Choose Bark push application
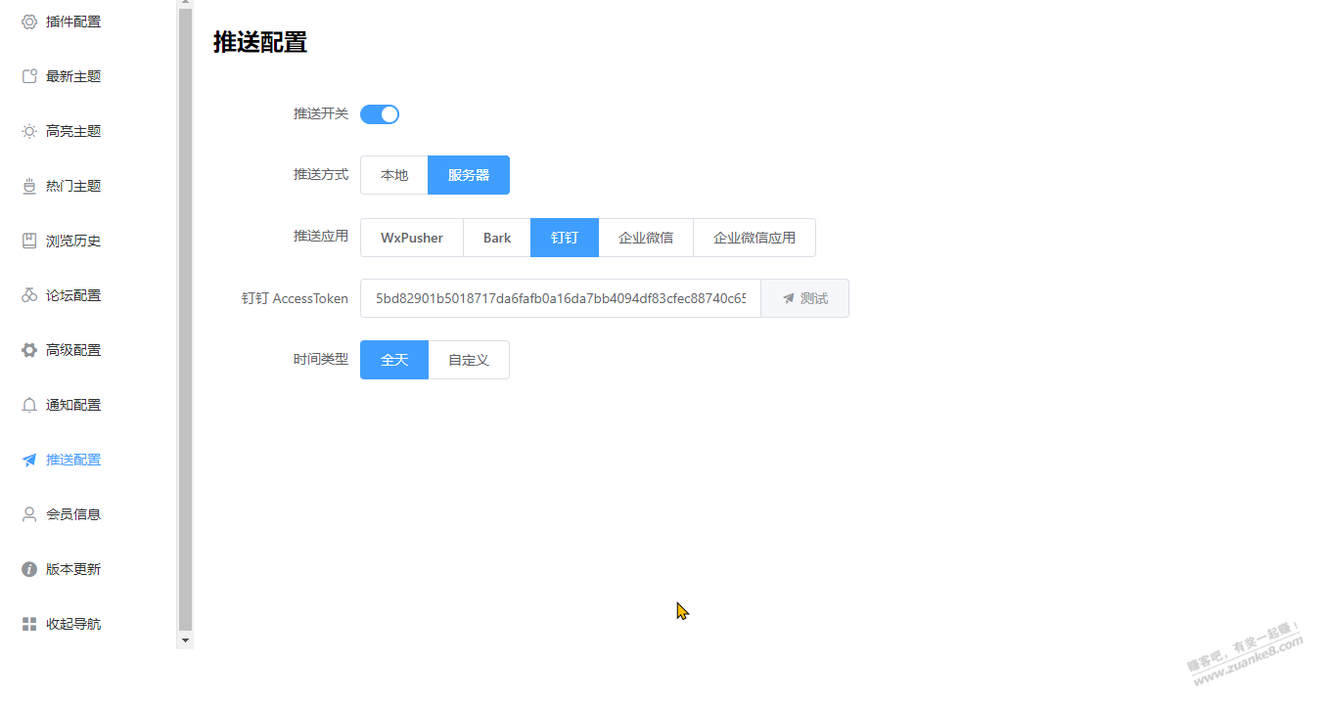 point(497,238)
